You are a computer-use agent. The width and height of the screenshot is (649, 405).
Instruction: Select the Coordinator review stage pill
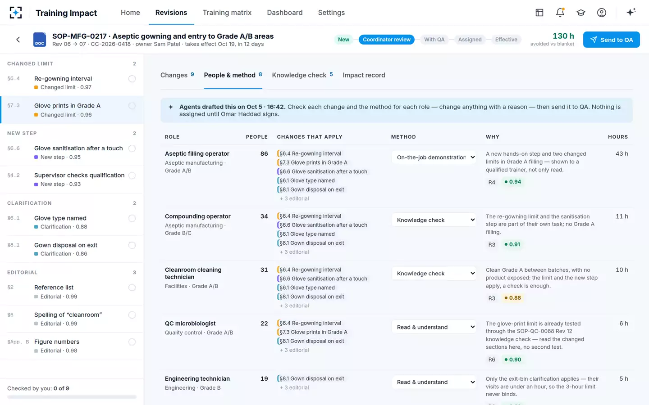coord(387,40)
